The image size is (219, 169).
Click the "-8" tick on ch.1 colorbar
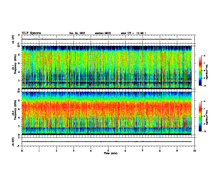(x=204, y=71)
